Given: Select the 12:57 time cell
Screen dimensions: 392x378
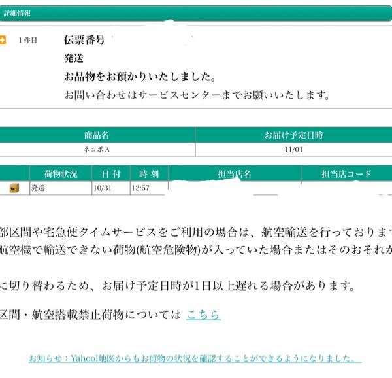Looking at the screenshot, I should 140,188.
